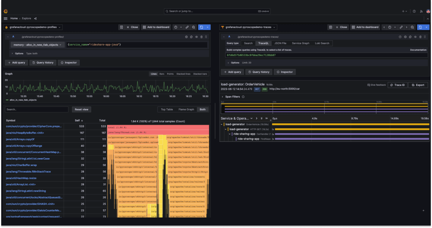Open the alloc_in_new_tlab_objects profile type dropdown

[37, 44]
